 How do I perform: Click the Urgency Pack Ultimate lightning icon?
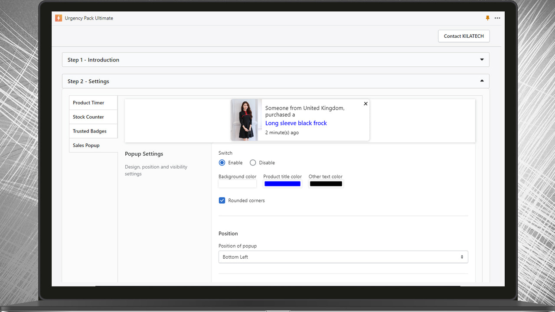click(58, 18)
